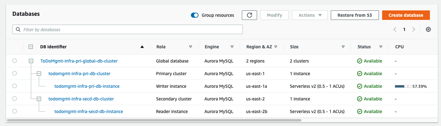Click the '2 clusters' size cell

point(299,61)
